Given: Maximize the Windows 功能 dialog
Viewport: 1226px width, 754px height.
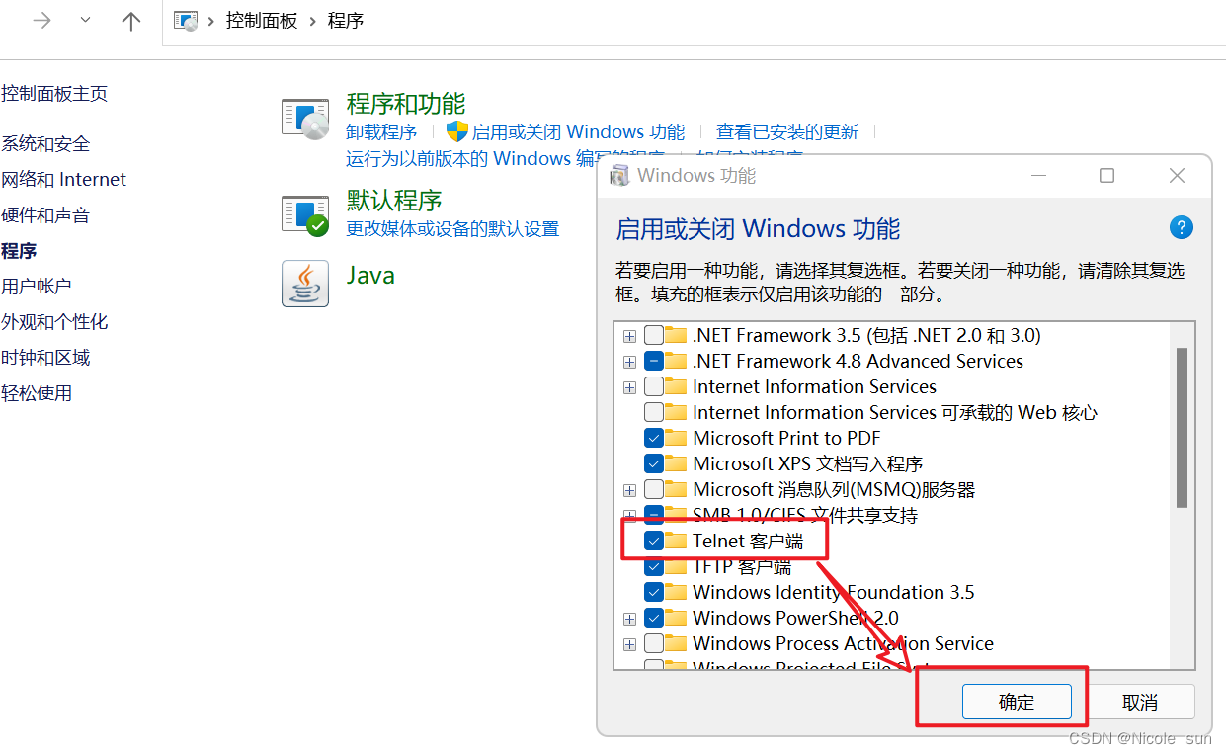Looking at the screenshot, I should point(1106,176).
